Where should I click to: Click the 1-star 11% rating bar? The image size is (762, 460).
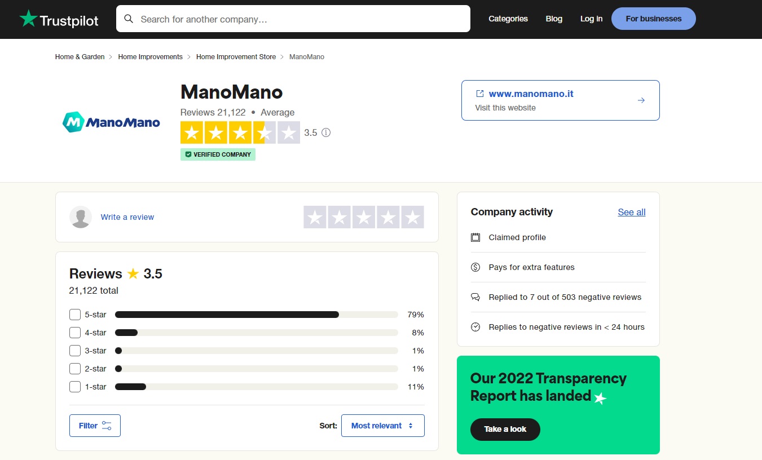click(x=257, y=387)
